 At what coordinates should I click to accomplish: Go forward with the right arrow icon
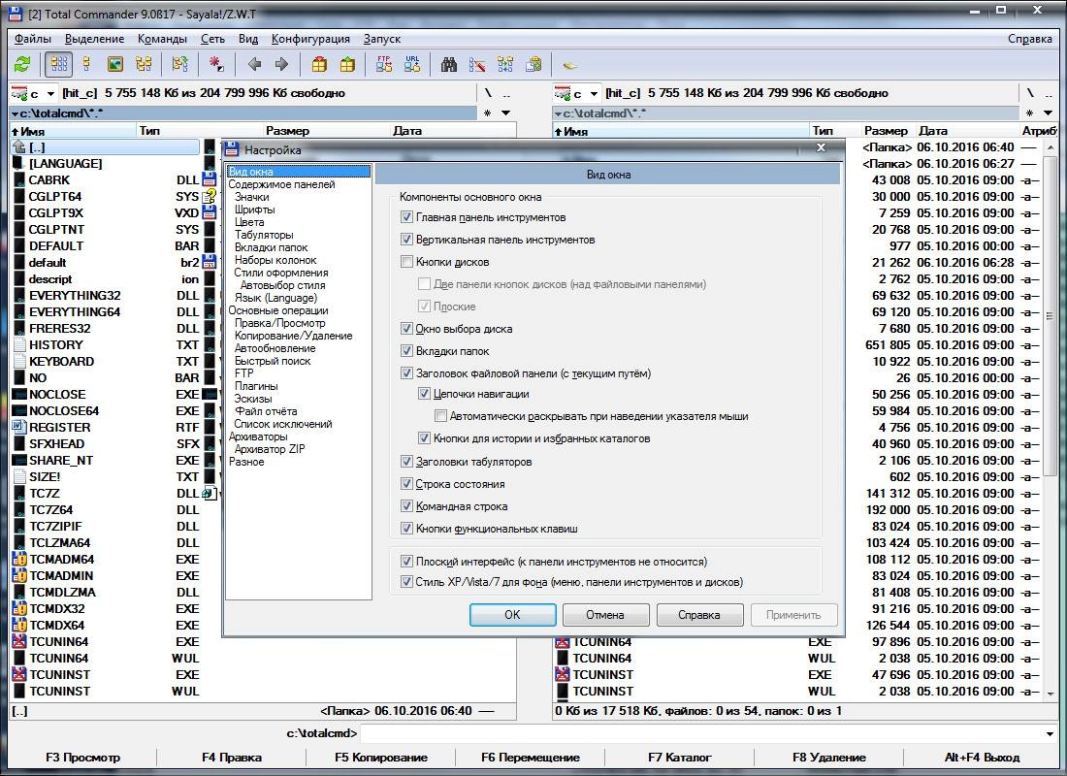(281, 65)
